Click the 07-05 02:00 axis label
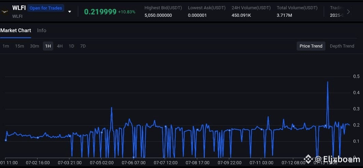 pyautogui.click(x=102, y=163)
